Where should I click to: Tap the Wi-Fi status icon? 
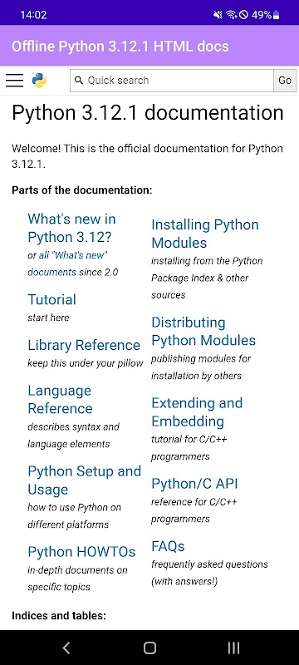tap(231, 15)
